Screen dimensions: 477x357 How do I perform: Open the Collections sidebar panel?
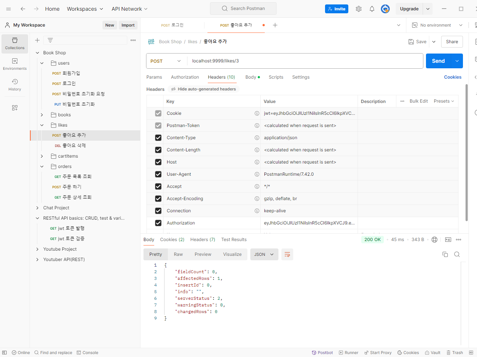[x=15, y=44]
